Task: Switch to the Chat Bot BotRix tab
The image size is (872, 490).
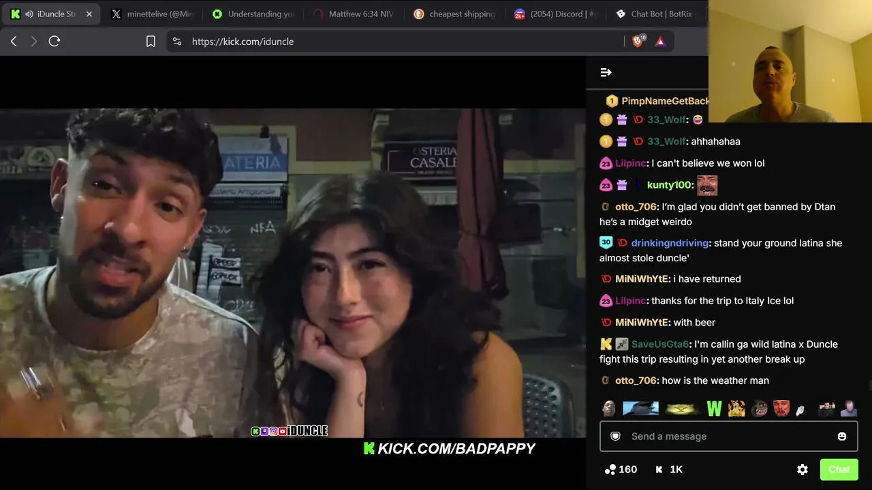Action: click(656, 14)
